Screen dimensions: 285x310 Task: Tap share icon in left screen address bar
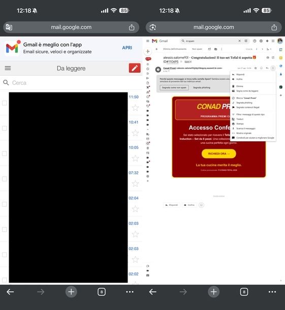132,27
